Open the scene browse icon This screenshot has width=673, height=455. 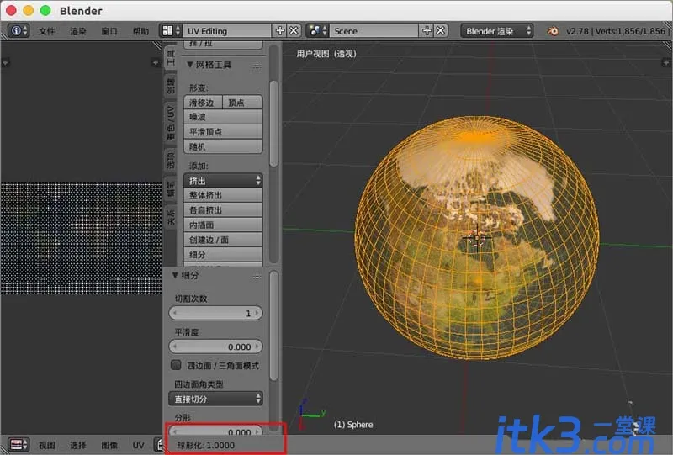[318, 31]
